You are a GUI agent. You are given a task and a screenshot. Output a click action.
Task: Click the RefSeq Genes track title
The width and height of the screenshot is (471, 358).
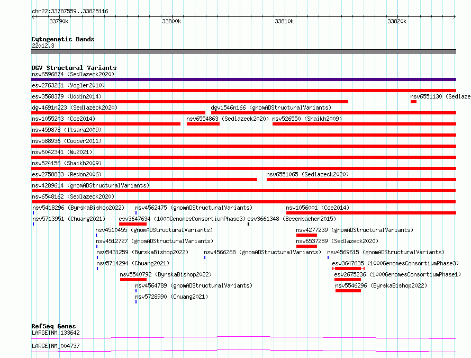point(53,326)
